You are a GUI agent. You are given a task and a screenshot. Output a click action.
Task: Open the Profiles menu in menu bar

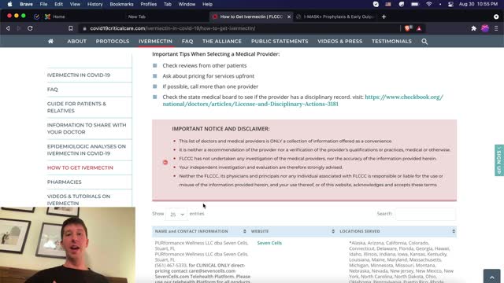click(x=149, y=4)
